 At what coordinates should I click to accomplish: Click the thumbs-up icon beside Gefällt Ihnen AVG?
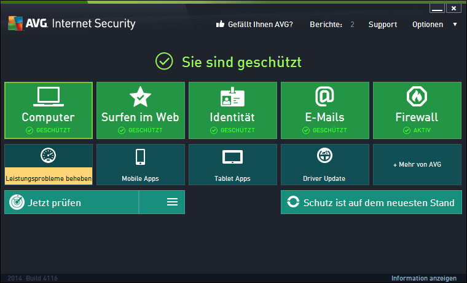[220, 24]
